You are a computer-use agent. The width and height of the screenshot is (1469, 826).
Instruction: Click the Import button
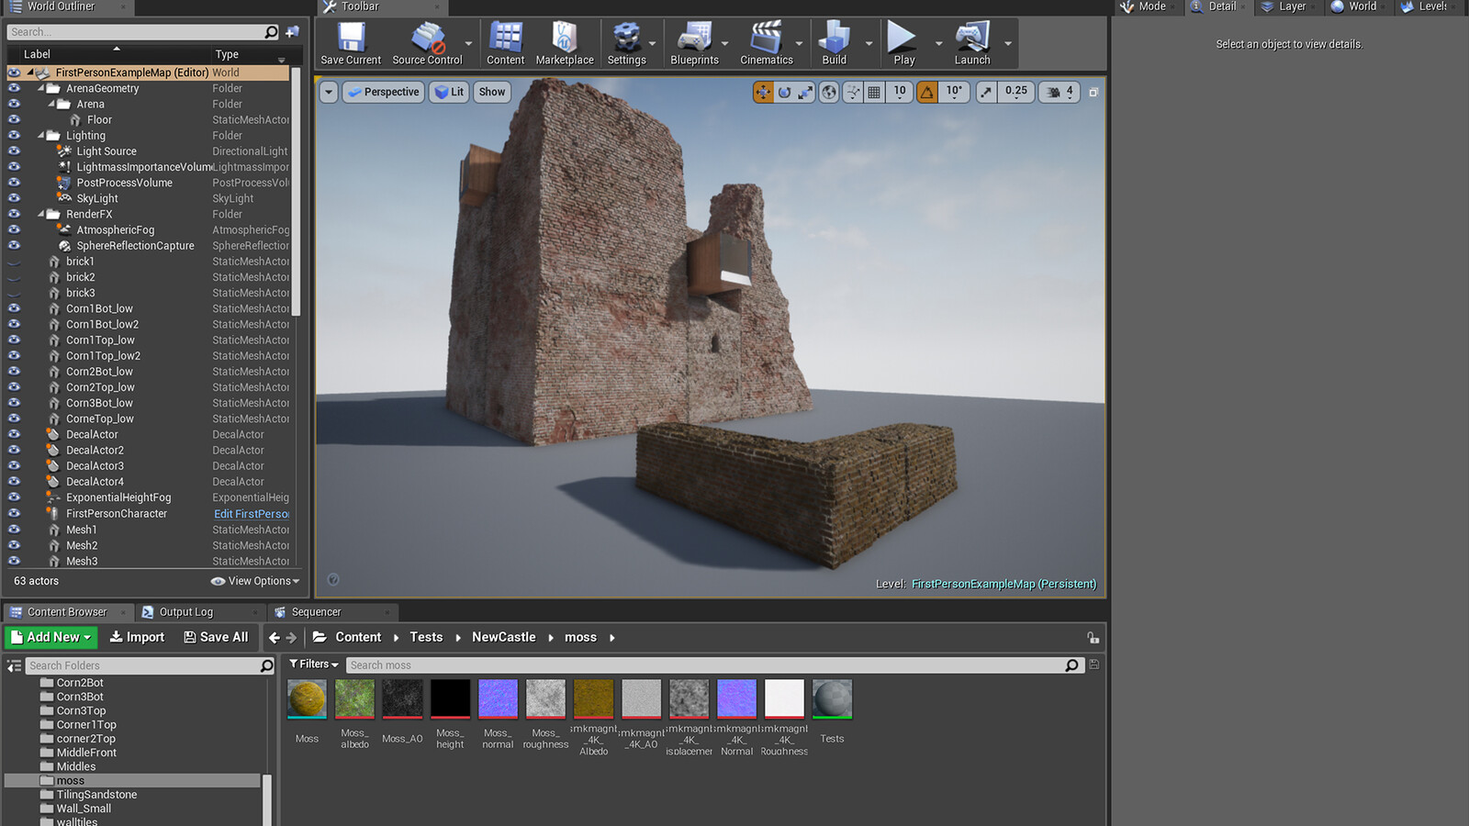tap(137, 637)
